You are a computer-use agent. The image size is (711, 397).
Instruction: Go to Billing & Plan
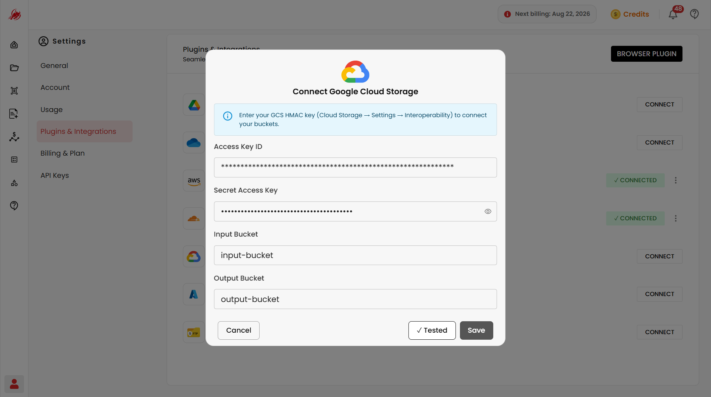pos(63,153)
